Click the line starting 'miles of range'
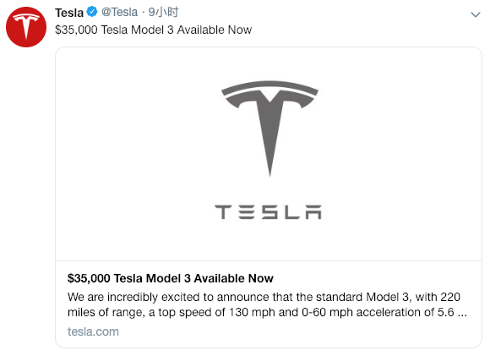This screenshot has width=490, height=356. coord(267,312)
